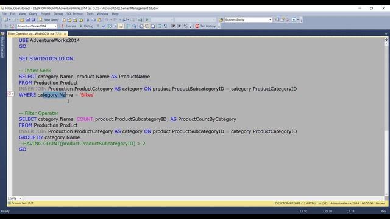Screen dimensions: 390x219
Task: Open the BusinessEntity find combo box
Action: coord(248,19)
